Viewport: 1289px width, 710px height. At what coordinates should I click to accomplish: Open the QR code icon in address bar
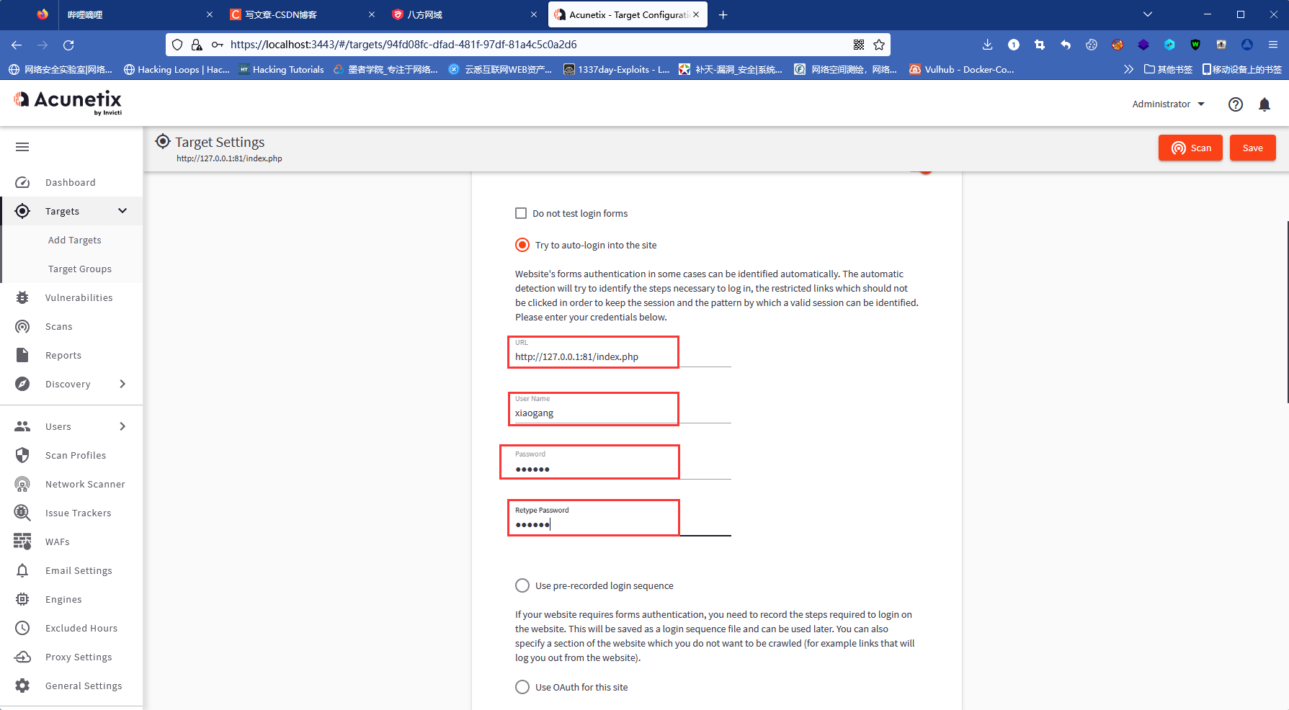tap(859, 45)
